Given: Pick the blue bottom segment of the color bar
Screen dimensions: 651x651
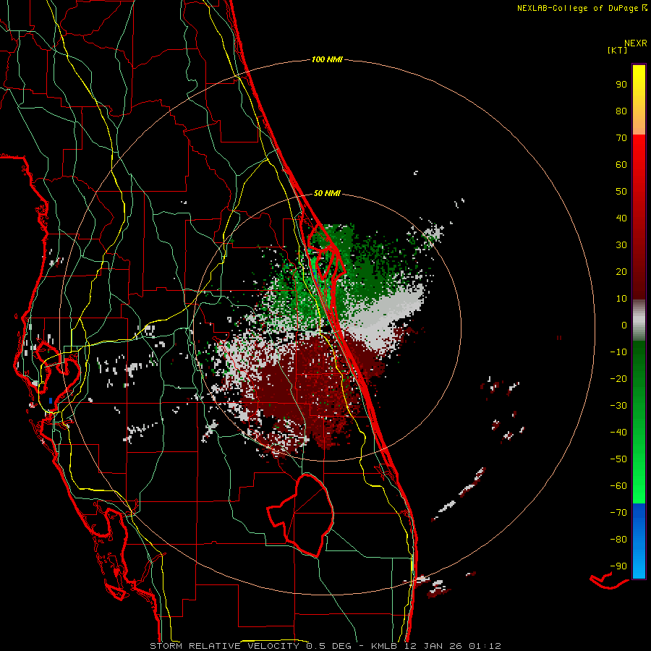Looking at the screenshot, I should (639, 541).
